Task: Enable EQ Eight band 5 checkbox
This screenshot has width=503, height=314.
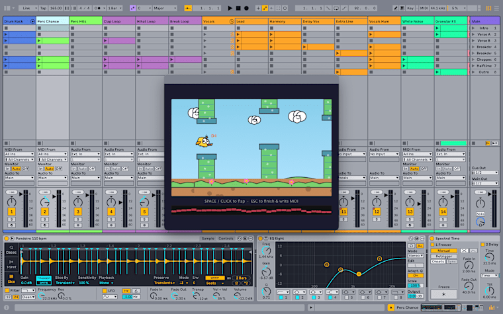Action: coord(346,297)
